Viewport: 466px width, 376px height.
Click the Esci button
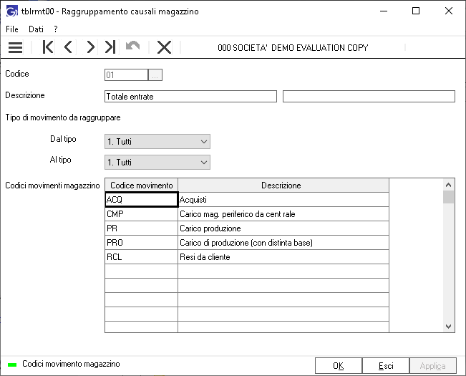coord(386,365)
